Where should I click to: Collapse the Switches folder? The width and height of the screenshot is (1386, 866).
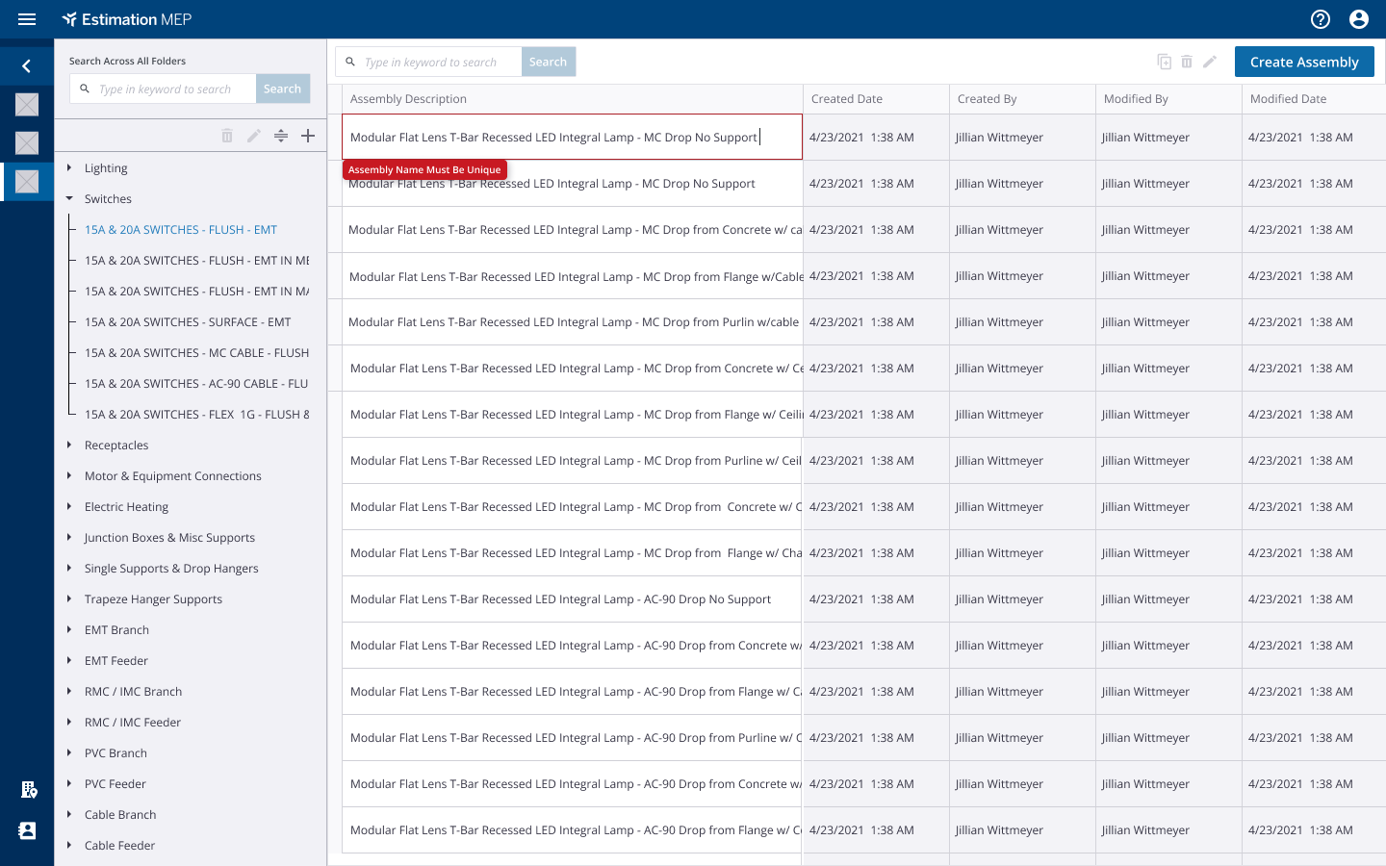[69, 198]
